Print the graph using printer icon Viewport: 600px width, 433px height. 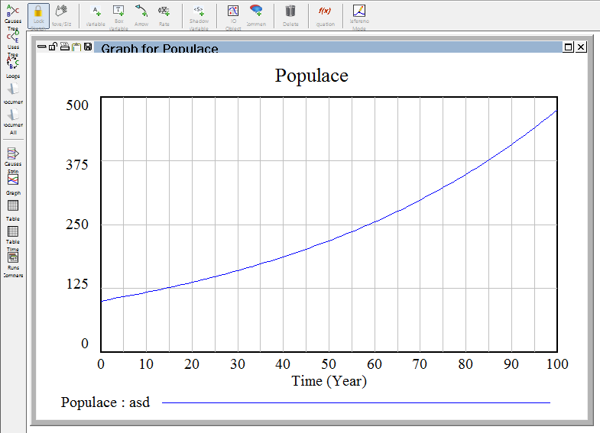[65, 48]
